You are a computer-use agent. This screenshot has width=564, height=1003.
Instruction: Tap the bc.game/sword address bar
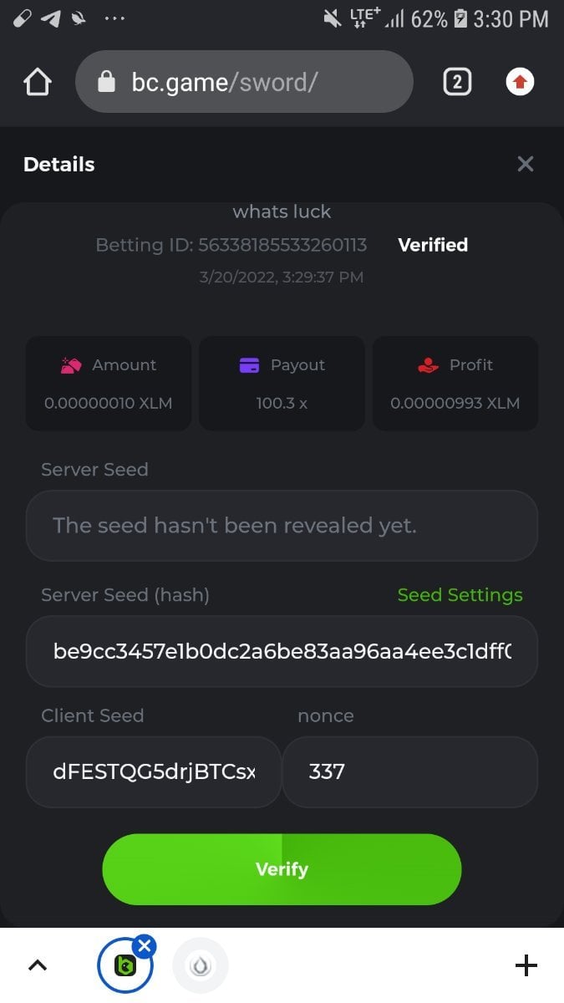(x=251, y=82)
